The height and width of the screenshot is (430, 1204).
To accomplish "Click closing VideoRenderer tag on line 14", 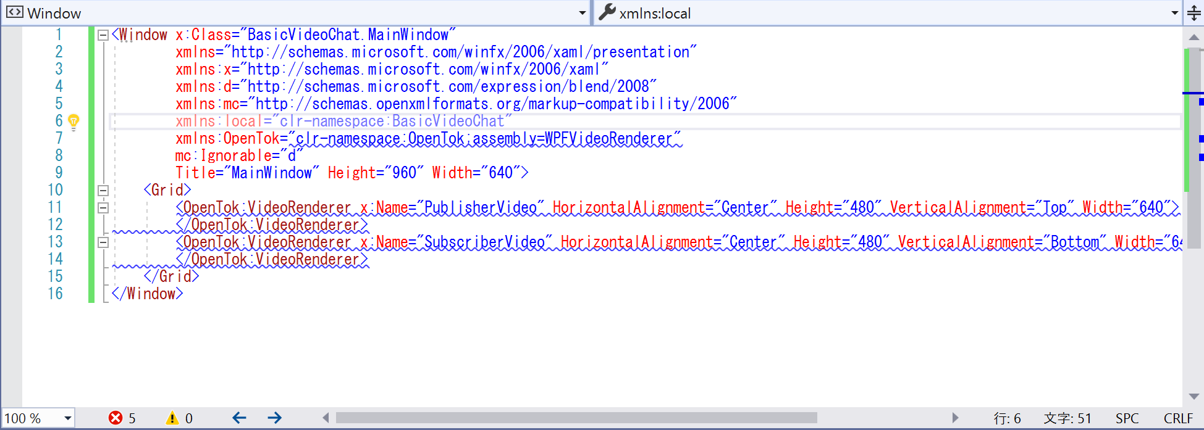I will [272, 260].
